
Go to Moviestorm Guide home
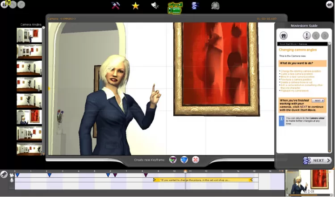[284, 35]
